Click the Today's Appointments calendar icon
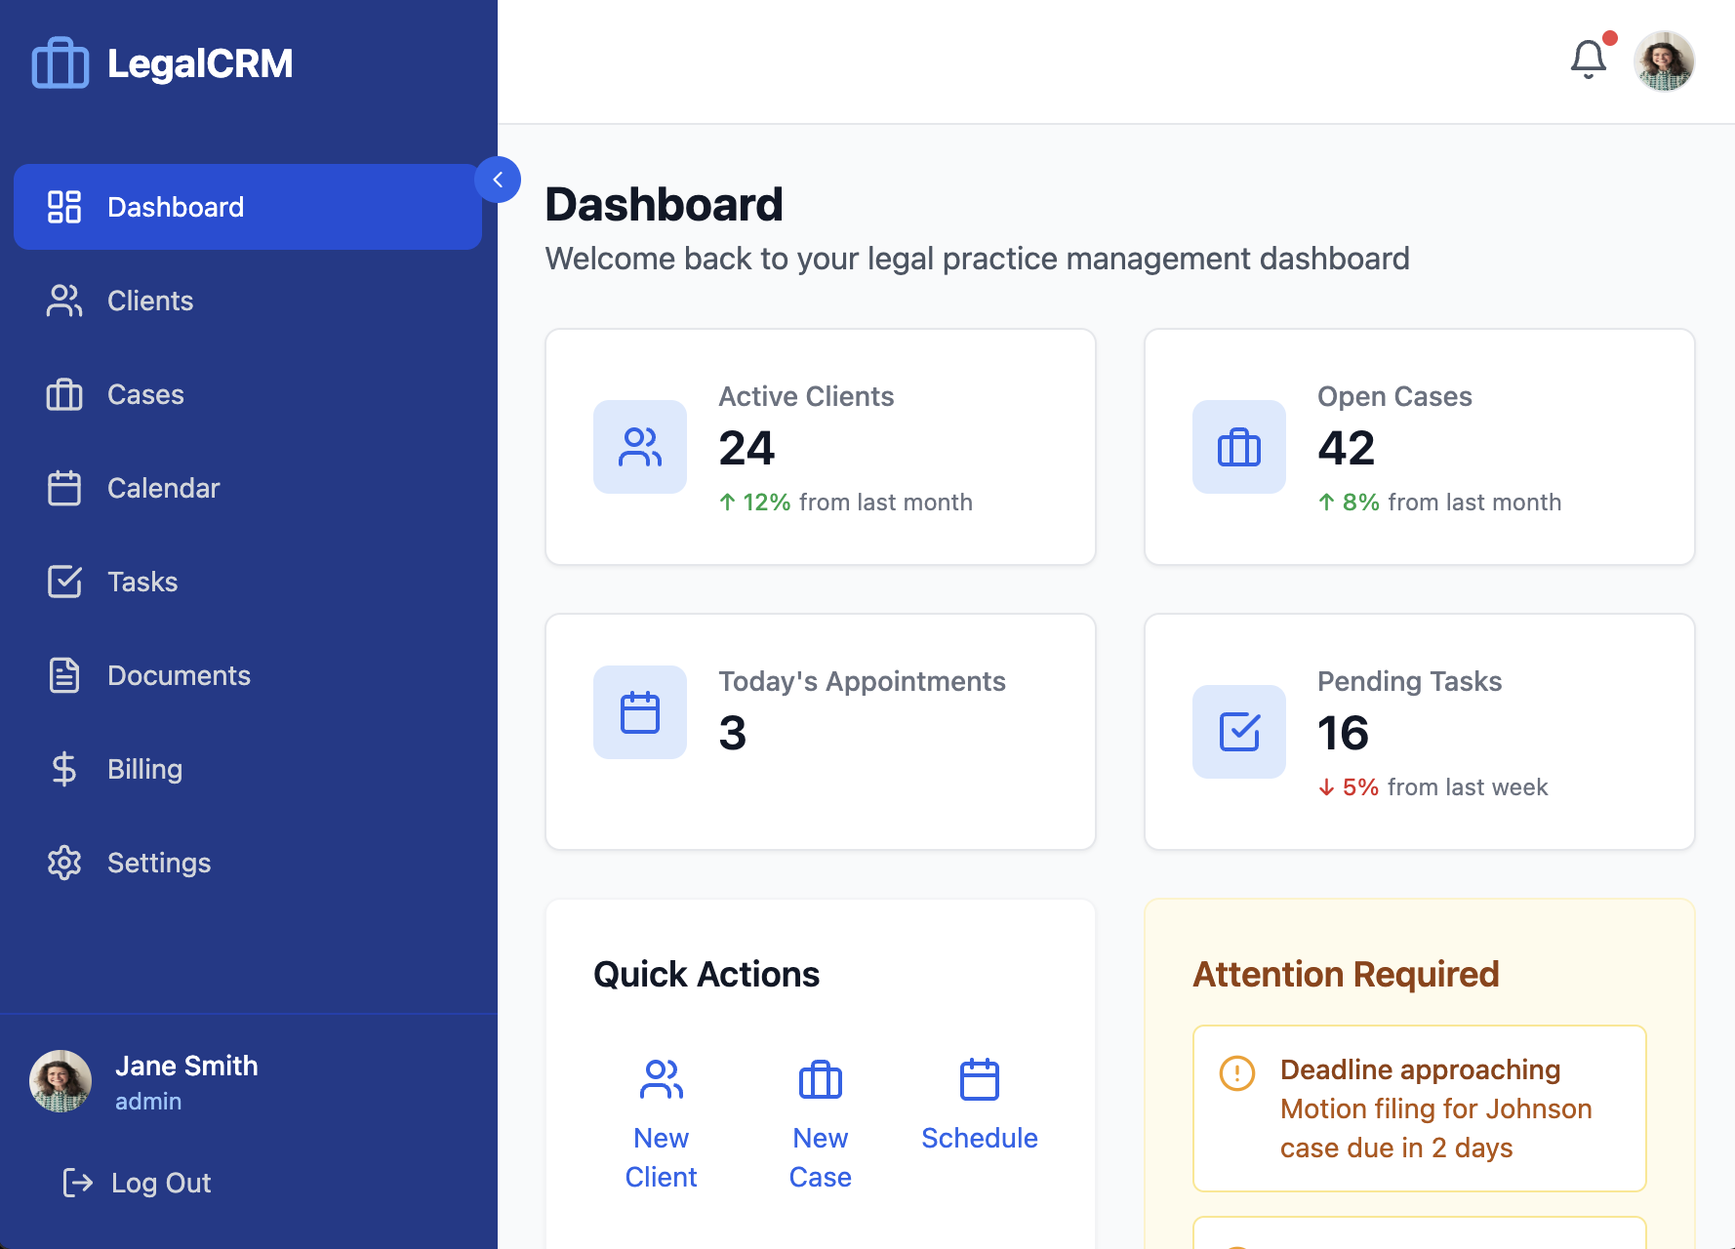 tap(640, 712)
